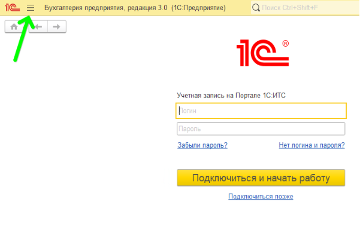Open the Нет логина и пароля? link
The width and height of the screenshot is (360, 226).
pyautogui.click(x=311, y=145)
